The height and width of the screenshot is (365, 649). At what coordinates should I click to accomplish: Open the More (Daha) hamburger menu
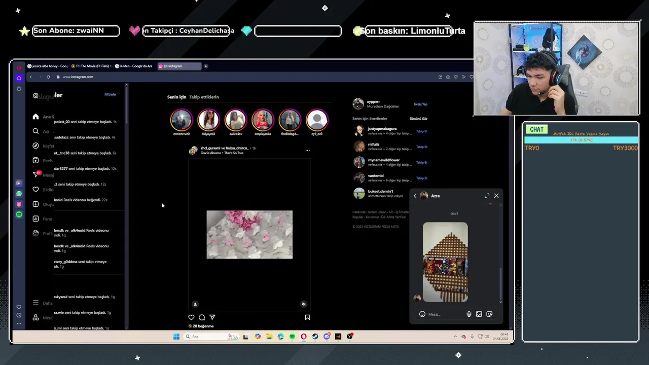coord(35,303)
